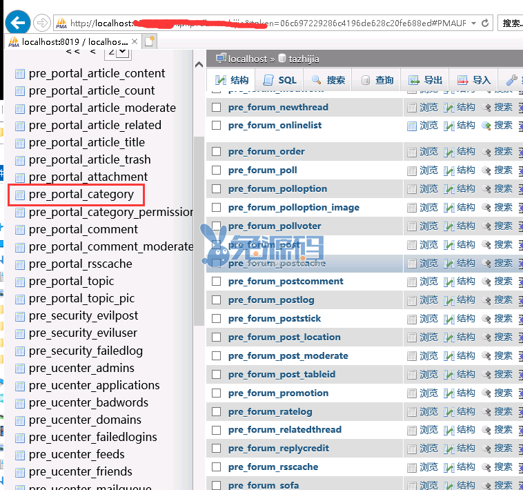
Task: Check the pre_forum_poll checkbox
Action: 216,170
